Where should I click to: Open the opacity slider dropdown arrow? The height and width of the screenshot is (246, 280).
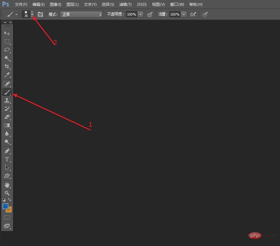coord(141,14)
